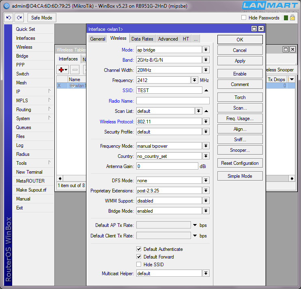Switch to the General tab
This screenshot has height=289, width=301.
pos(98,39)
